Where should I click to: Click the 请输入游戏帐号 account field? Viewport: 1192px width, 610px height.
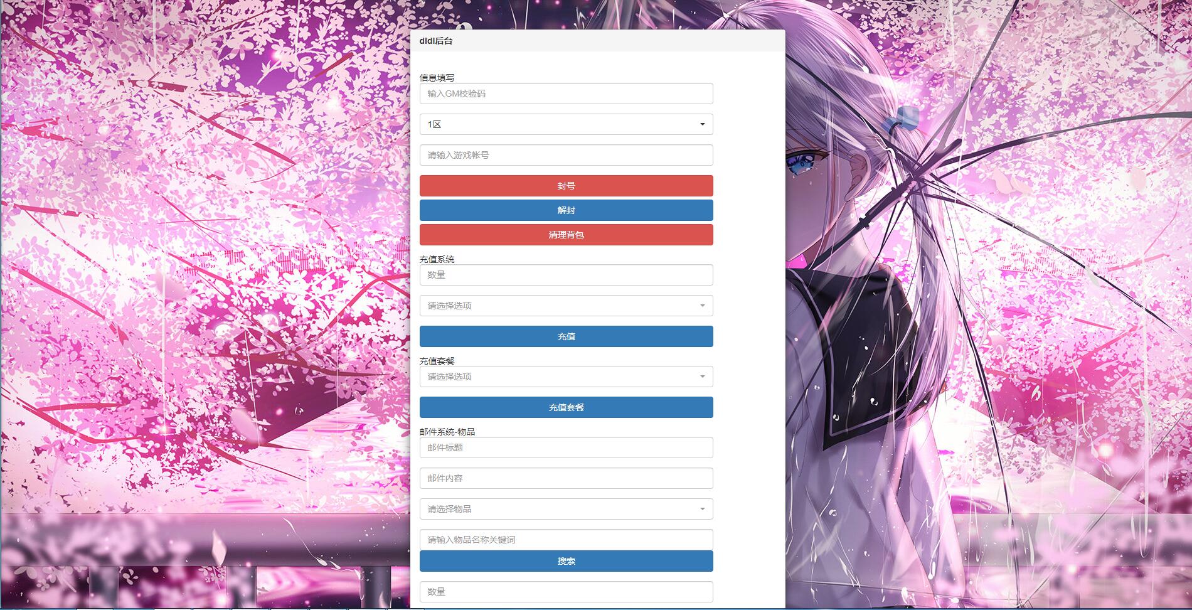[x=566, y=155]
